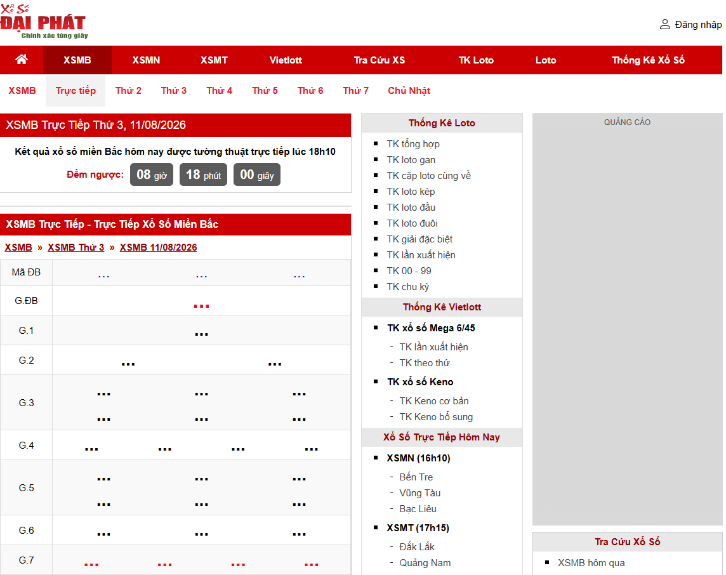Click the XSMB 11/08/2026 breadcrumb link
Screen dimensions: 726x575
(159, 248)
